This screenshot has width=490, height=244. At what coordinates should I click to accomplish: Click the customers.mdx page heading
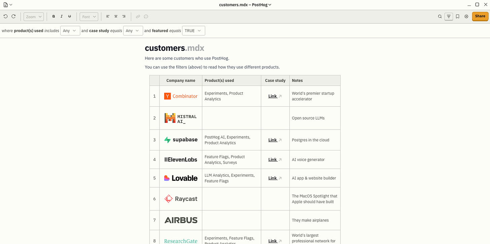click(x=174, y=48)
